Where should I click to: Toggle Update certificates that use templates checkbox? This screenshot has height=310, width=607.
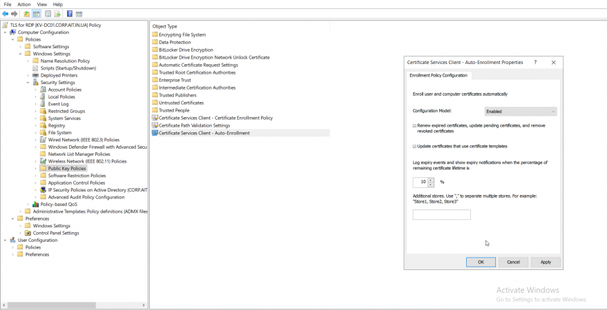[415, 146]
